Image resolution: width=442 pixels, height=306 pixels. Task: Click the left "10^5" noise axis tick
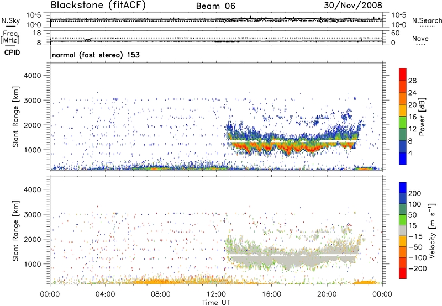click(x=34, y=15)
